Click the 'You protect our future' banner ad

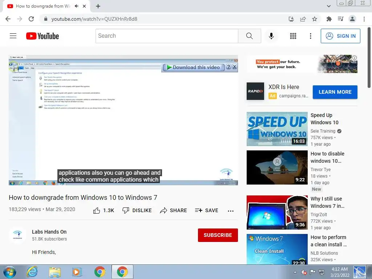[x=302, y=64]
